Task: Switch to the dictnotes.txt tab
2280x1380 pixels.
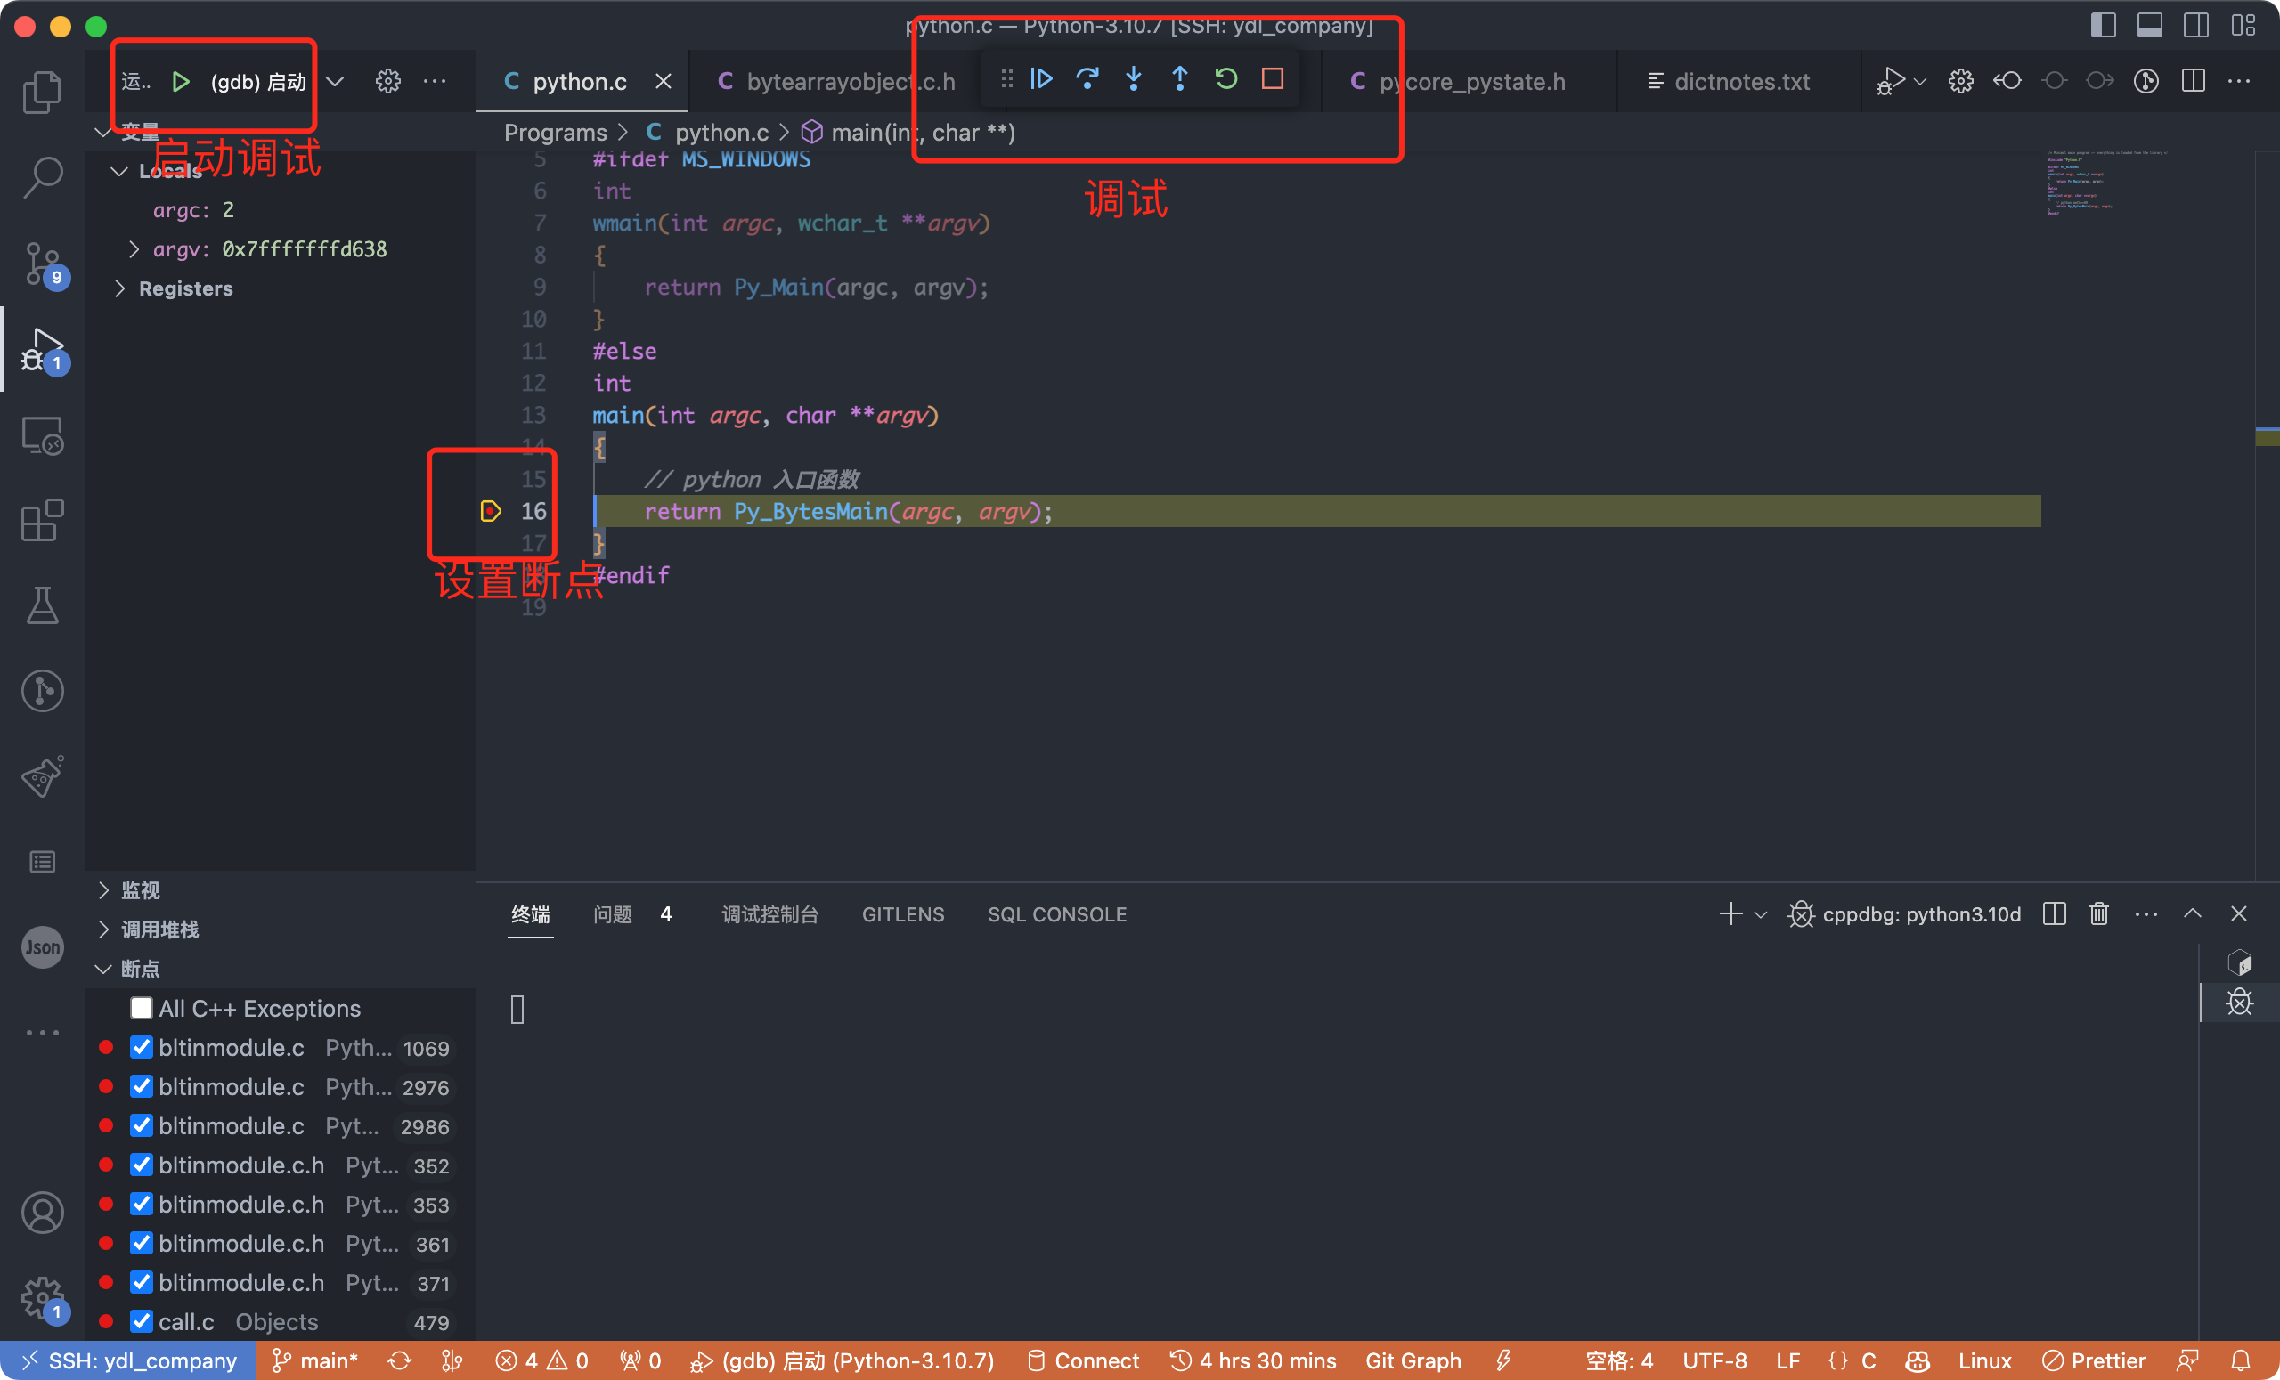Action: pyautogui.click(x=1740, y=81)
